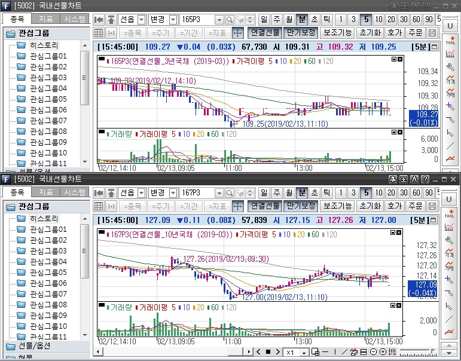This screenshot has height=361, width=461.
Task: Click the question mark help icon in title bar
Action: coord(425,179)
